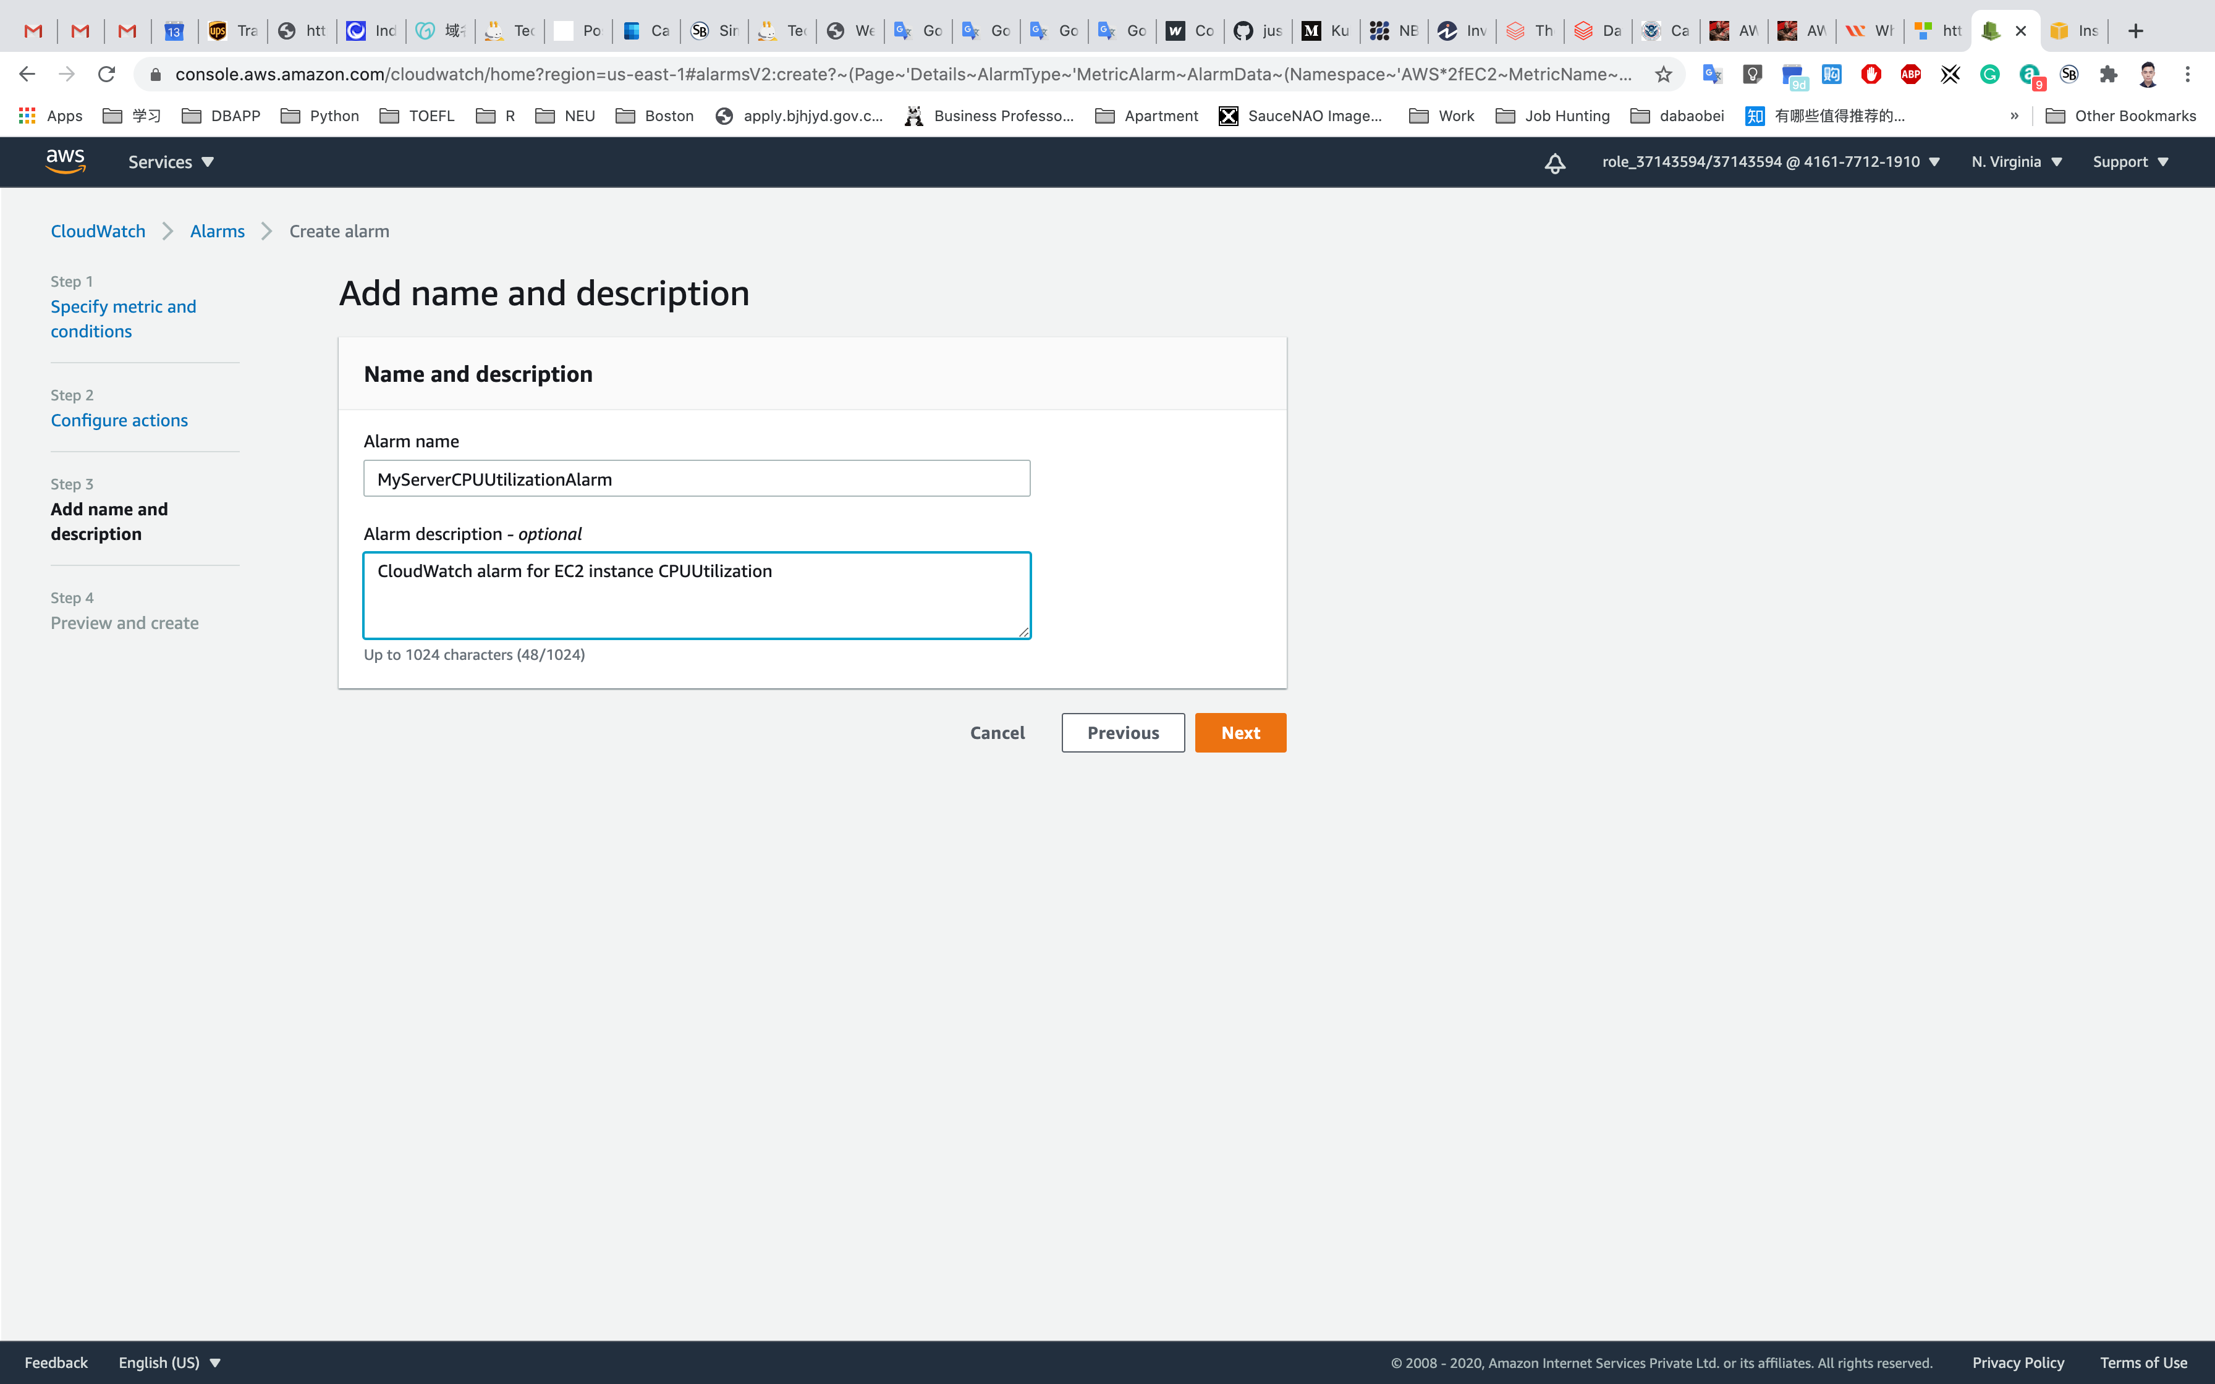This screenshot has width=2215, height=1384.
Task: Click the Previous button
Action: point(1122,732)
